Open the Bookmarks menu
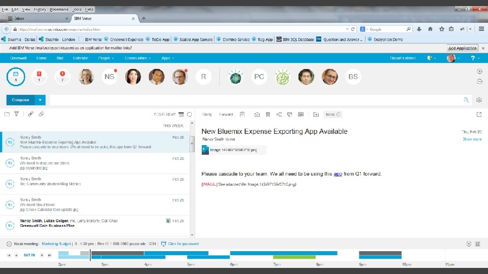The width and height of the screenshot is (488, 274). pos(59,9)
